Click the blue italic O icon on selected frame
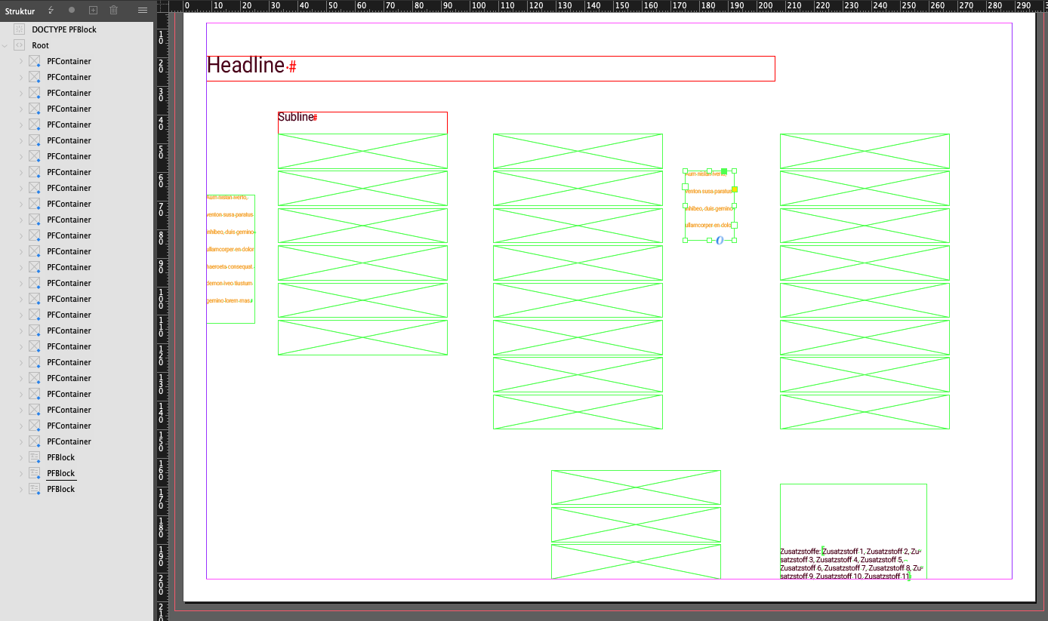Image resolution: width=1048 pixels, height=621 pixels. click(720, 240)
